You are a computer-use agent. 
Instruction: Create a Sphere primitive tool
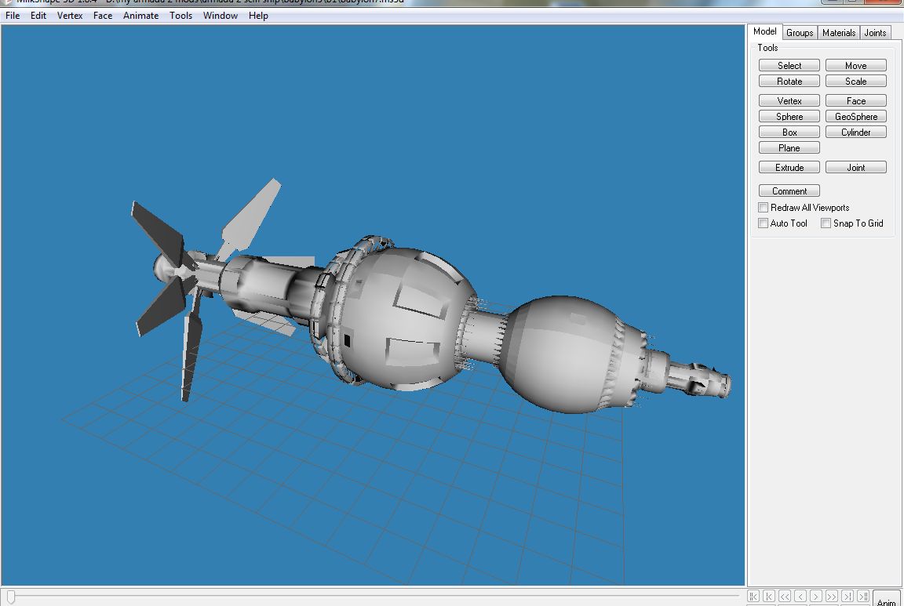pos(789,116)
